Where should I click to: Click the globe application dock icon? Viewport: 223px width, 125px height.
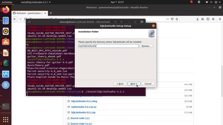tap(6, 64)
